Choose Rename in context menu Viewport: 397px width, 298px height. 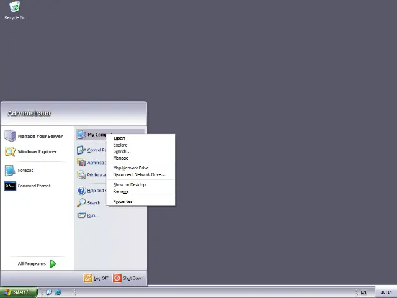pos(141,191)
